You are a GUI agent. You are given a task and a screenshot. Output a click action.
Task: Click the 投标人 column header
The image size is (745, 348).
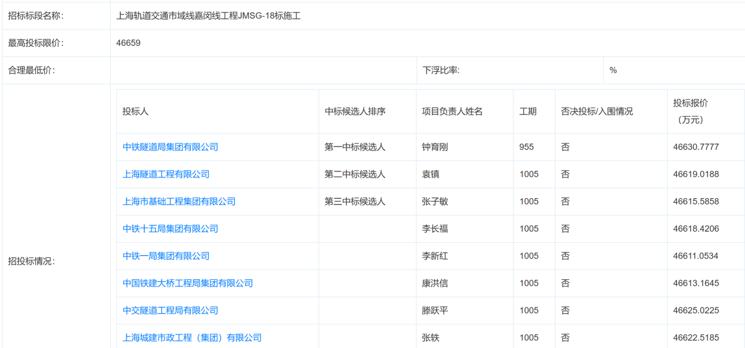pos(135,111)
